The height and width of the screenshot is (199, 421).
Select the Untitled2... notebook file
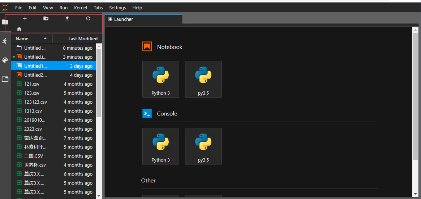pyautogui.click(x=53, y=75)
